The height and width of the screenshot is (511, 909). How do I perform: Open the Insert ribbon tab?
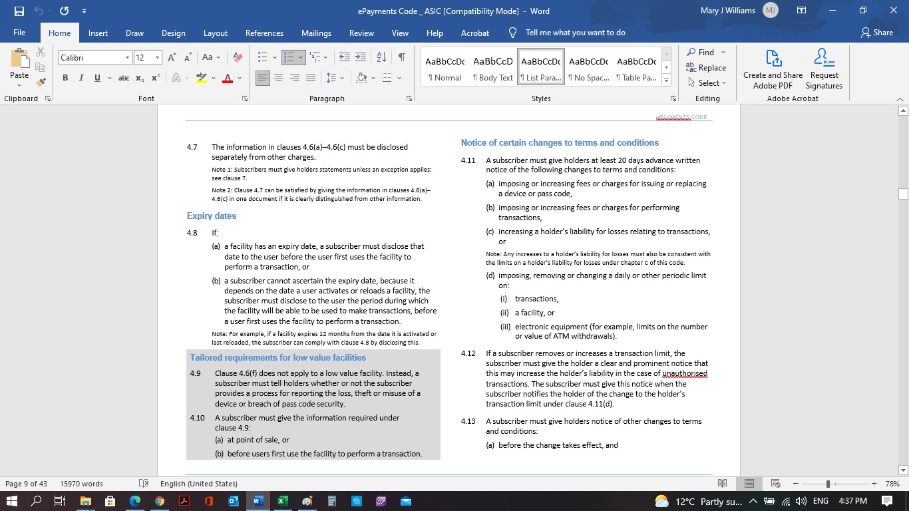tap(98, 32)
